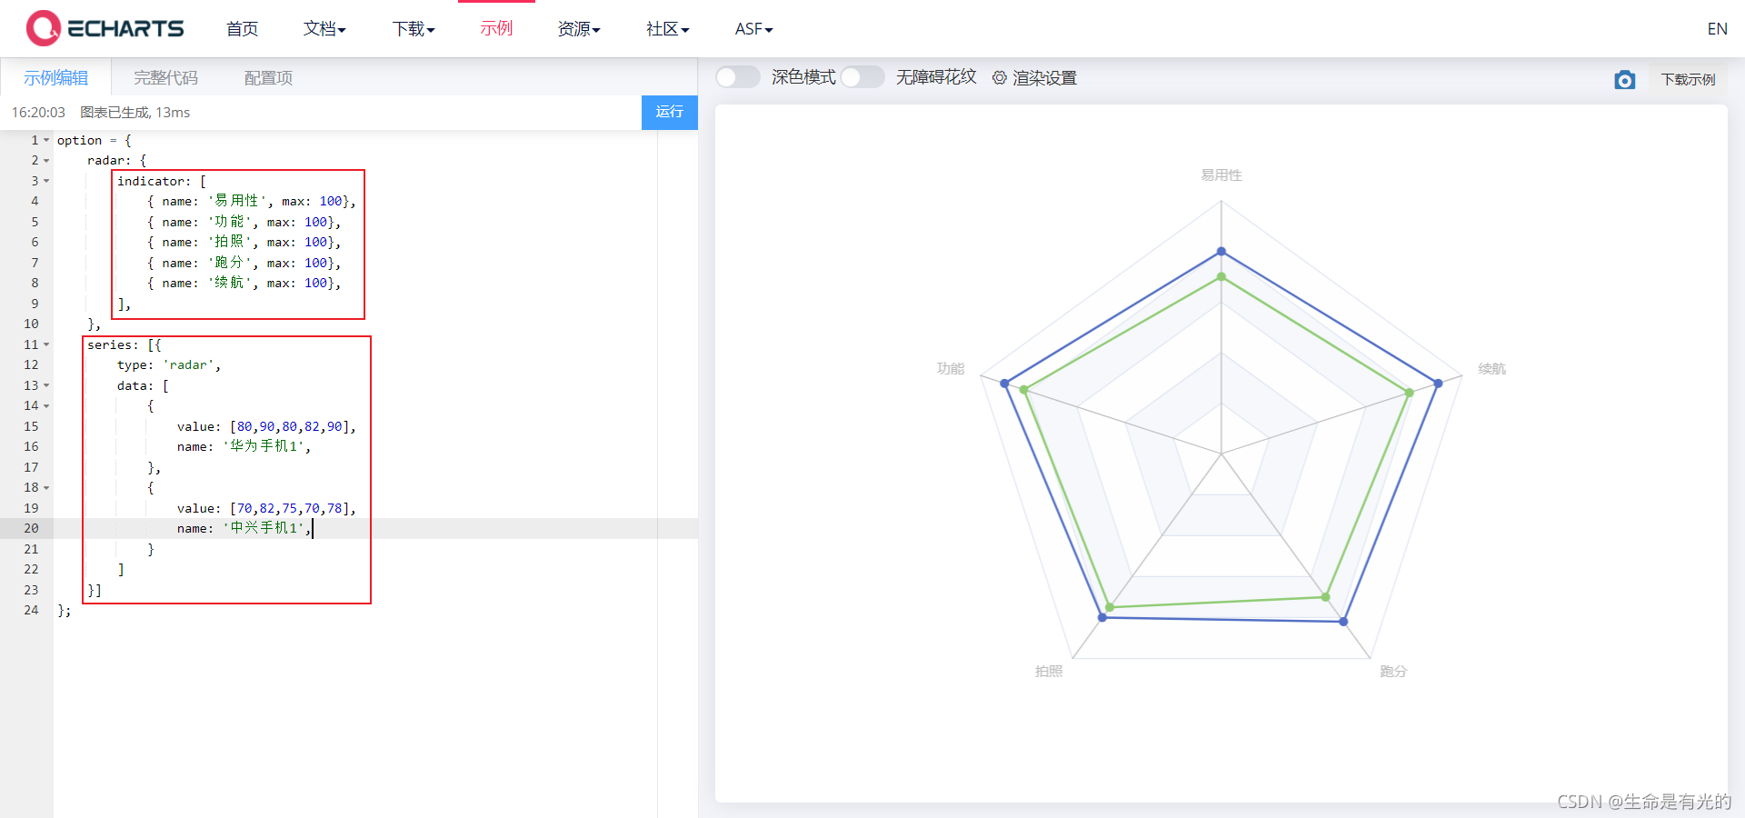This screenshot has width=1745, height=818.
Task: Click the green data point on 续航 axis
Action: click(1410, 393)
